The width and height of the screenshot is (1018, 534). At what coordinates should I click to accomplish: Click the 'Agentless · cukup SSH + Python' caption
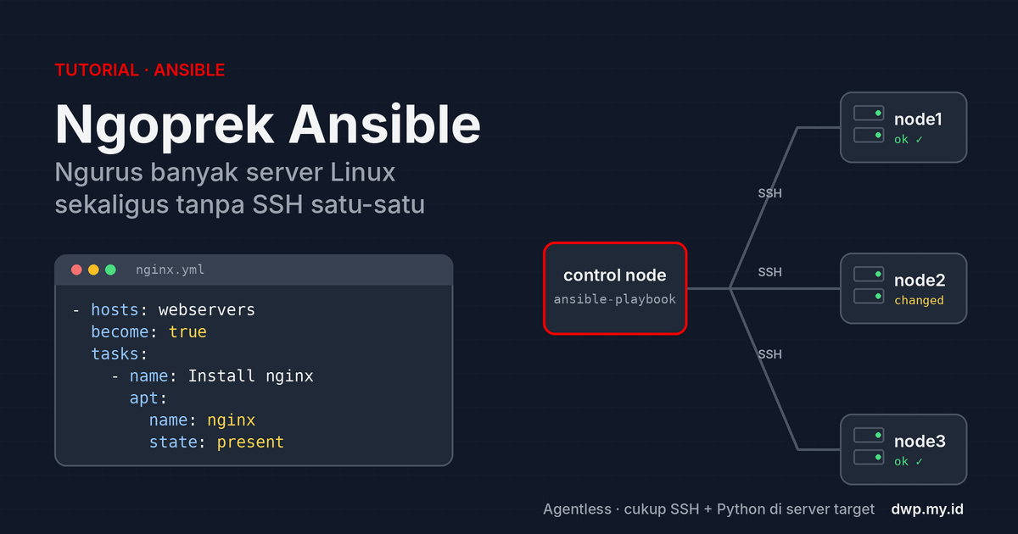pyautogui.click(x=708, y=509)
